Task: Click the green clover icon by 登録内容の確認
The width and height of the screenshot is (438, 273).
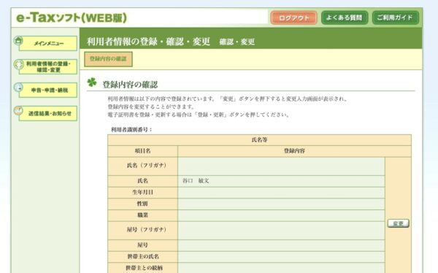Action: point(92,82)
